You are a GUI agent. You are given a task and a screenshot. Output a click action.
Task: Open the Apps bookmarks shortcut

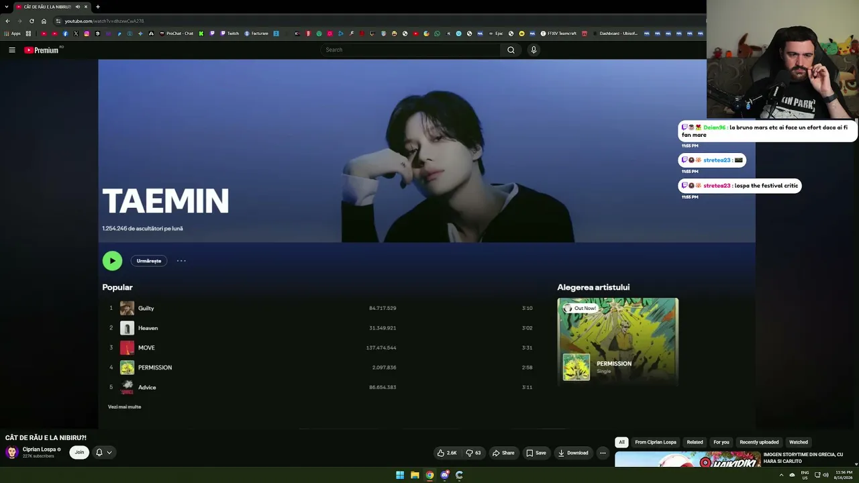tap(12, 34)
